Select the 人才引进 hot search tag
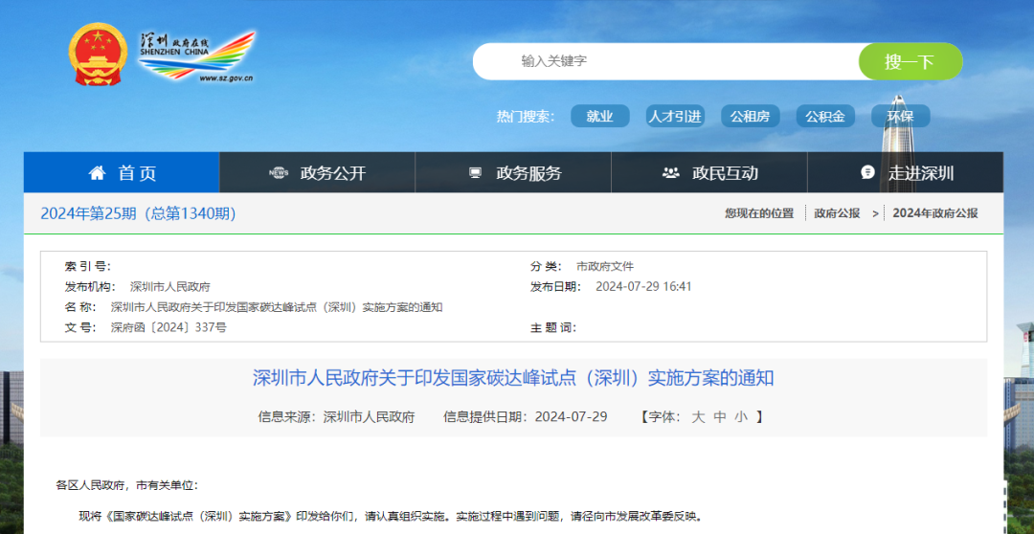 [x=675, y=117]
